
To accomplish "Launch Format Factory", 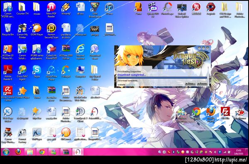I will (22, 135).
